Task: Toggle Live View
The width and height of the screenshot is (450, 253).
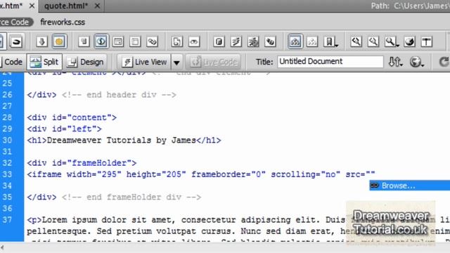Action: click(144, 62)
